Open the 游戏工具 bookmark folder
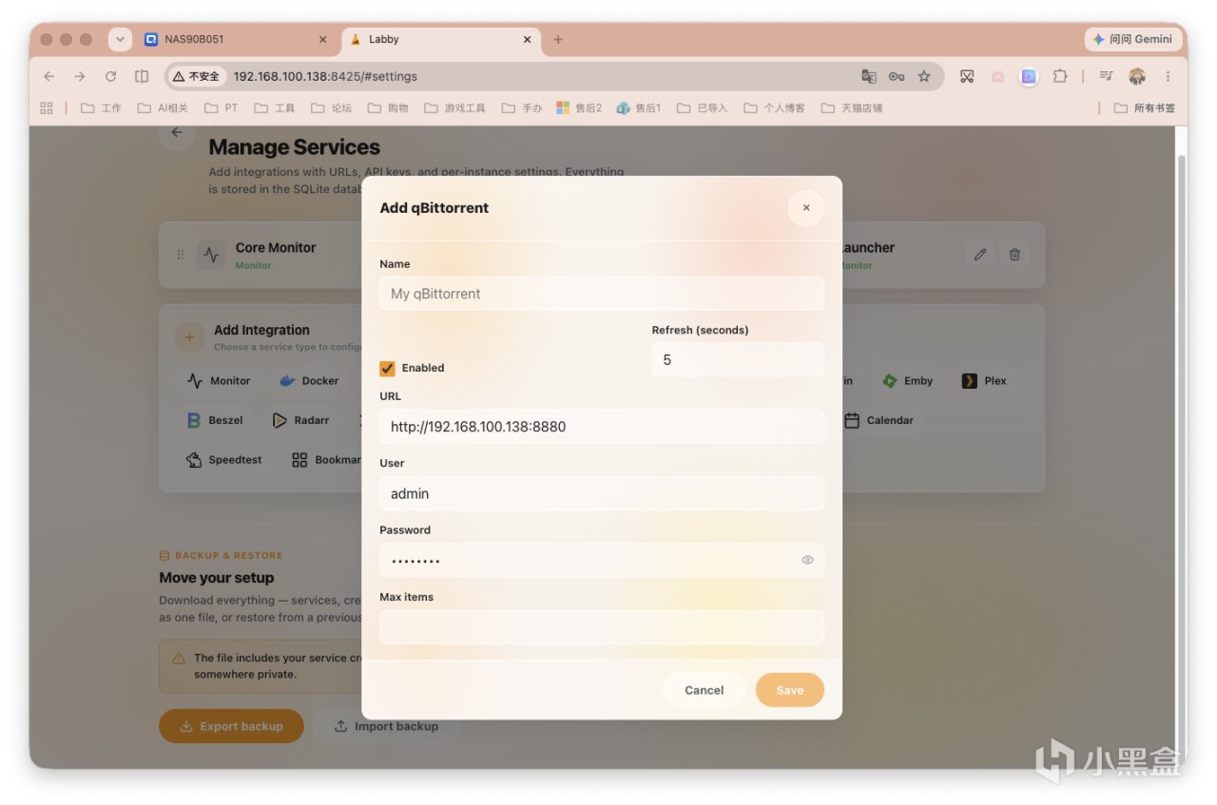Screen dimensions: 1217x805 click(x=454, y=107)
